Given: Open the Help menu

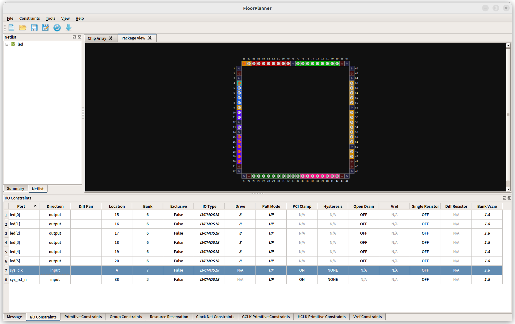Looking at the screenshot, I should coord(80,18).
